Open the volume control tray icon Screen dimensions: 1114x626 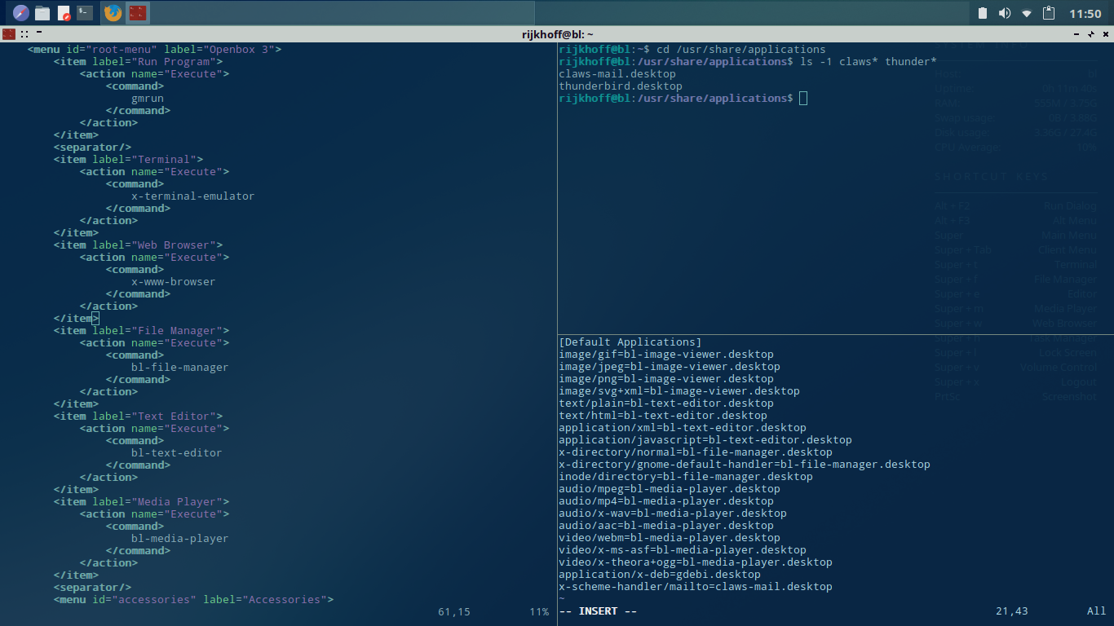click(x=1005, y=13)
